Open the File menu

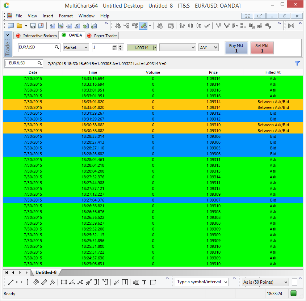19,16
